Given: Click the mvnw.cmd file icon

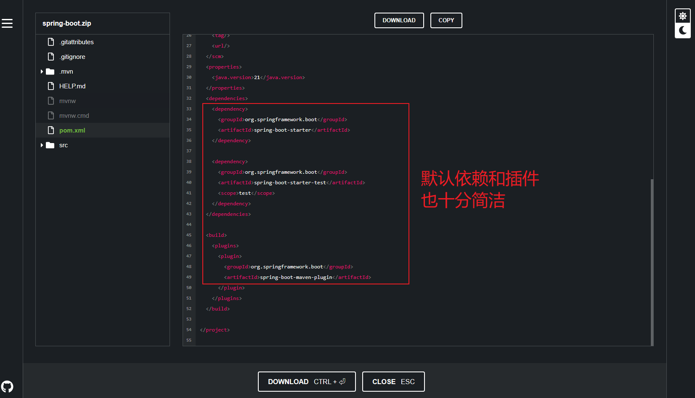Looking at the screenshot, I should pos(51,116).
